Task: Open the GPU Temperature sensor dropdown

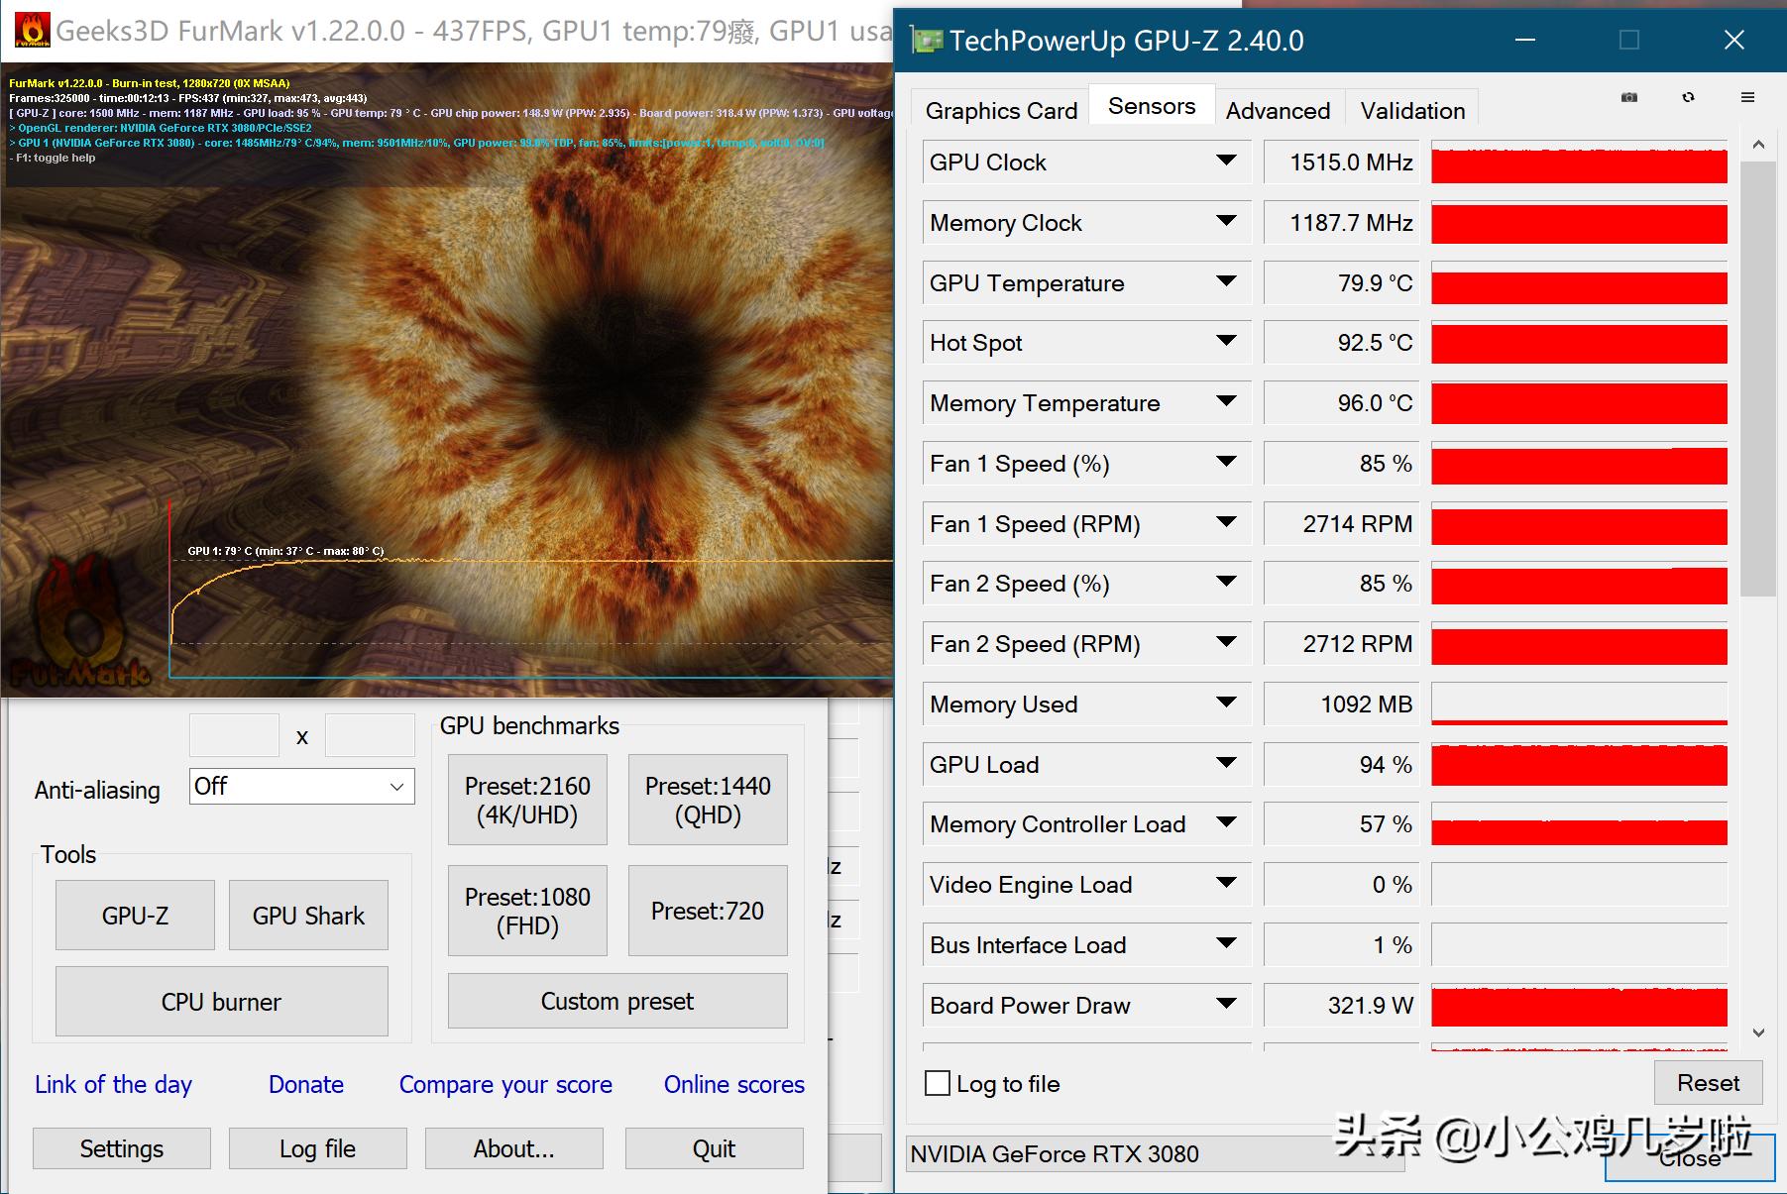Action: 1226,281
